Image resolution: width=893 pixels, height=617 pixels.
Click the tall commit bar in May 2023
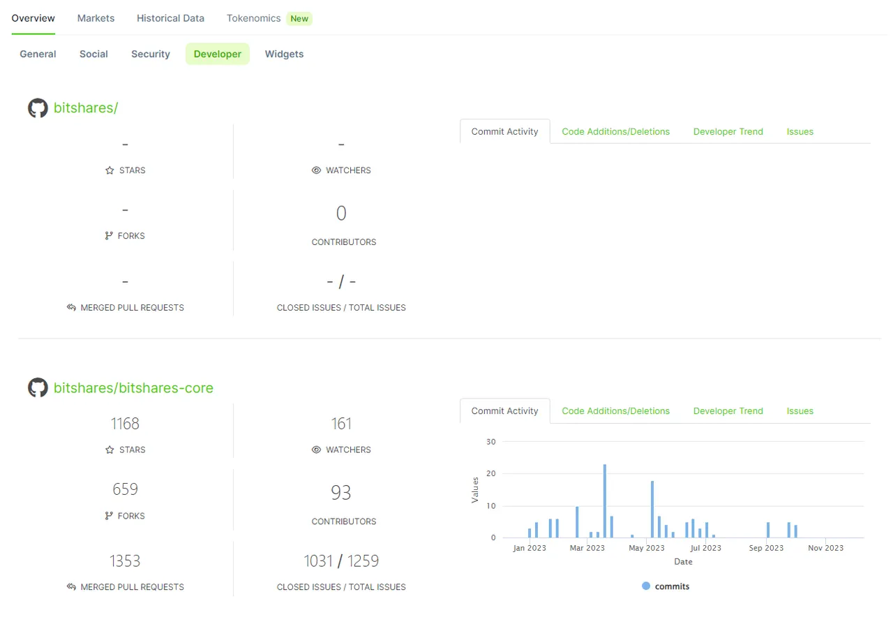652,510
